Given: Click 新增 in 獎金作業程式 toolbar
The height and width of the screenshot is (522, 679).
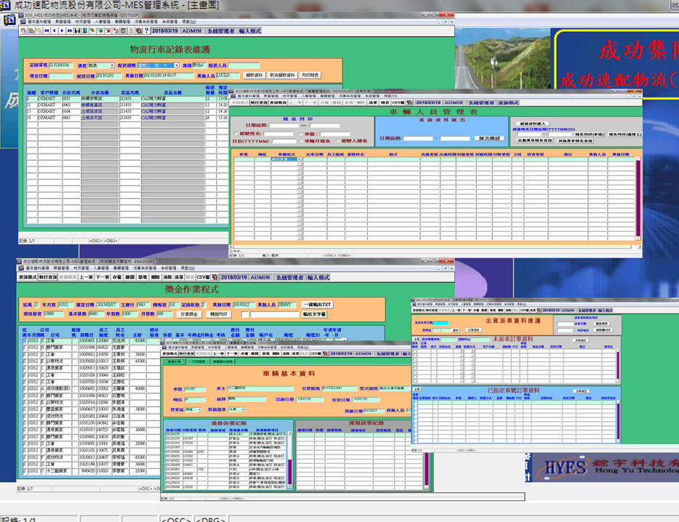Looking at the screenshot, I should [x=142, y=277].
